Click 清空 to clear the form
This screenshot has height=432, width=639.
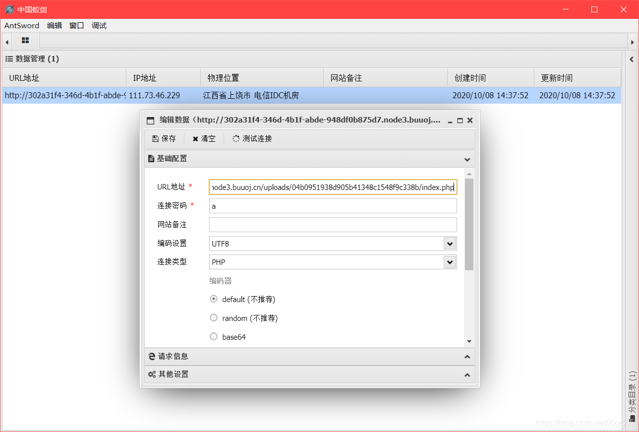(204, 139)
